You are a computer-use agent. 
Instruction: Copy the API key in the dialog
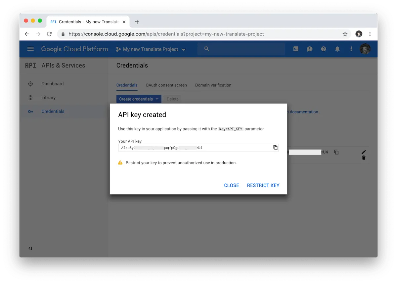tap(275, 148)
